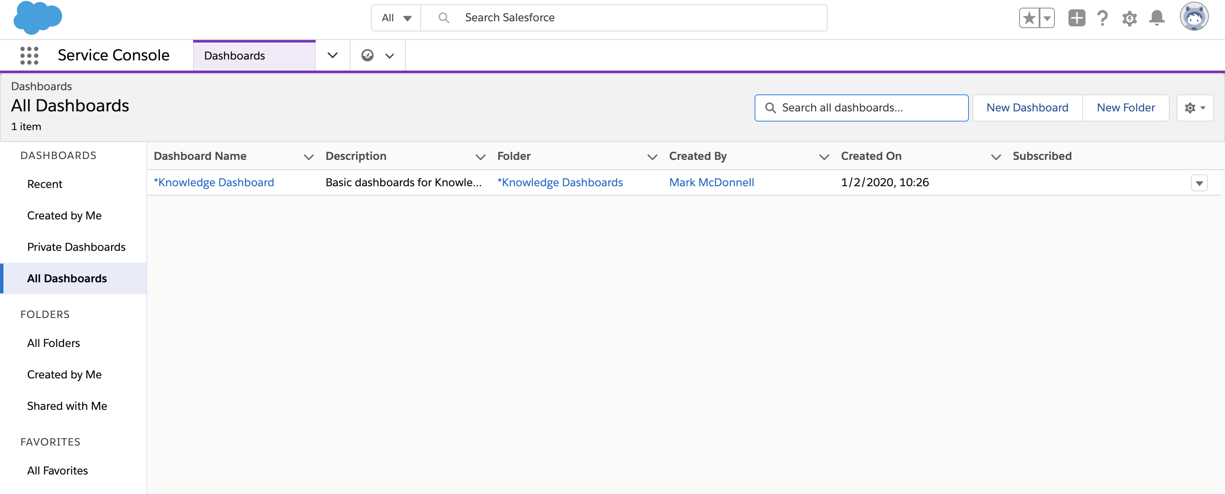Select Private Dashboards in the sidebar
The height and width of the screenshot is (494, 1225).
coord(77,247)
